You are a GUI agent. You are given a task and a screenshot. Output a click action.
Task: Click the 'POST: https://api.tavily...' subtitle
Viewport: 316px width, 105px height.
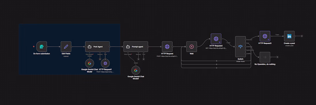tap(105, 72)
